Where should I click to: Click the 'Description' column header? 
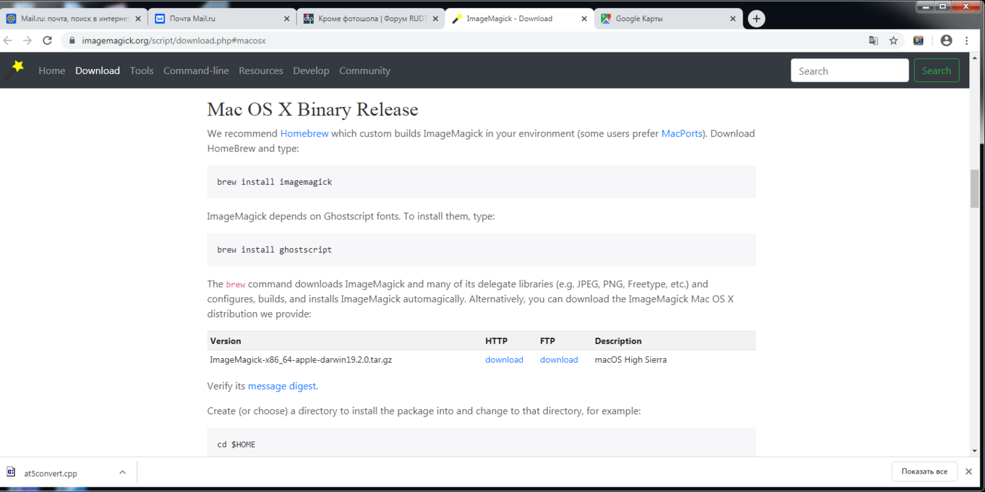(618, 341)
